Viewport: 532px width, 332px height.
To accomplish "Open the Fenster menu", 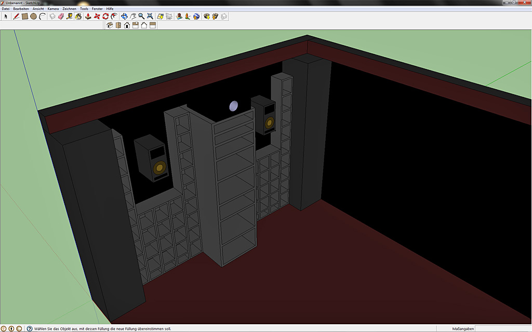I will pyautogui.click(x=97, y=9).
